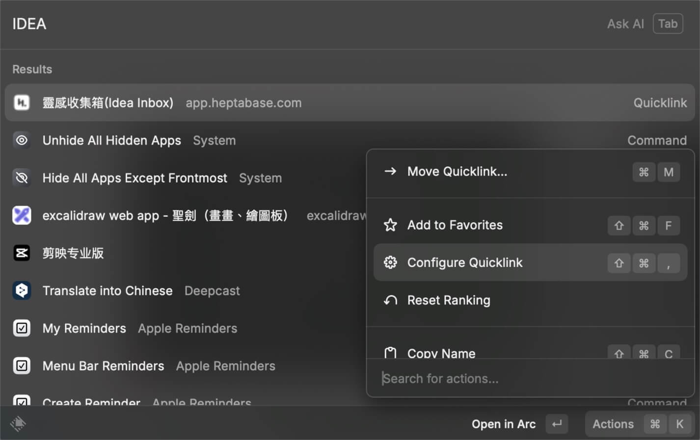Click the Tab badge next to Ask AI

click(668, 23)
